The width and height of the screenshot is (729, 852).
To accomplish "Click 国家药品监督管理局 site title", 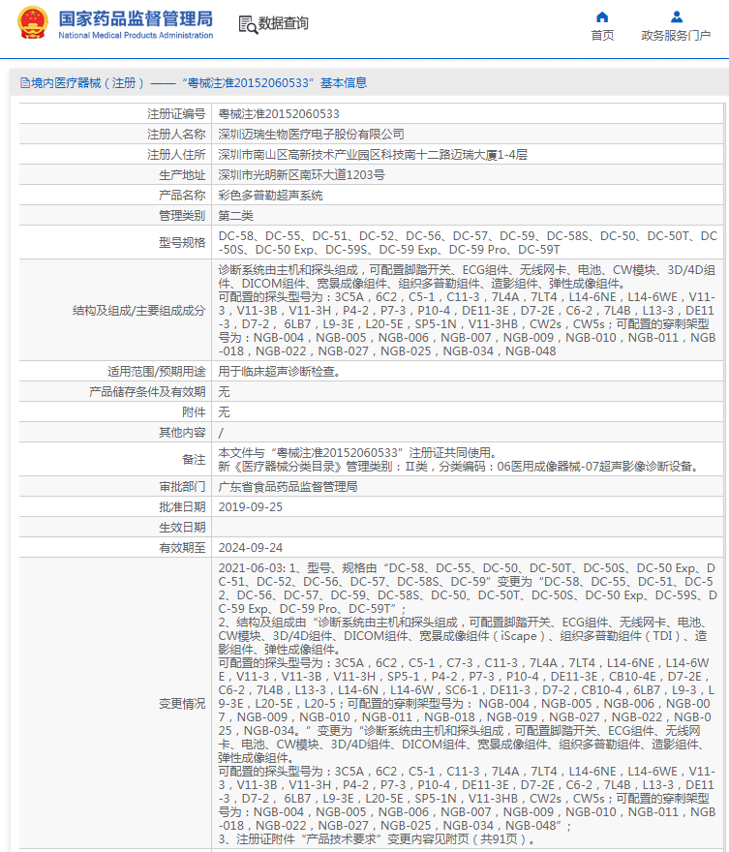I will coord(136,18).
